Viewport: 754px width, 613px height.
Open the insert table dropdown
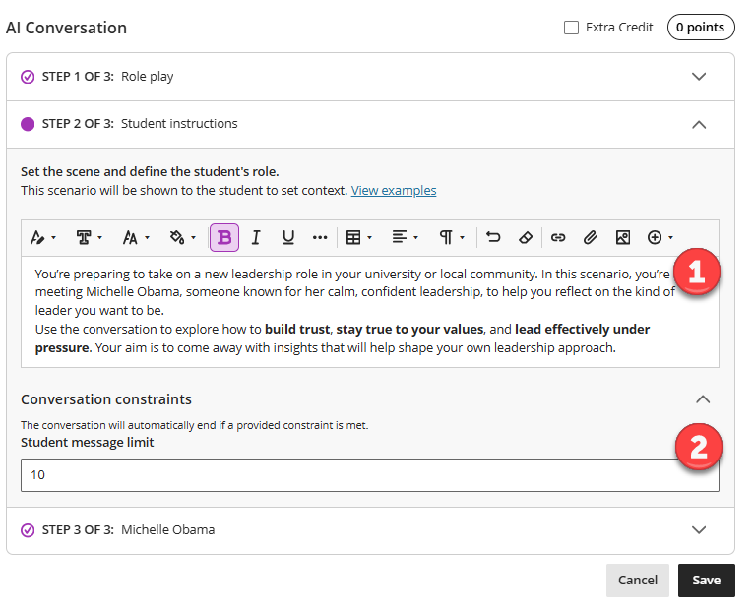[355, 237]
